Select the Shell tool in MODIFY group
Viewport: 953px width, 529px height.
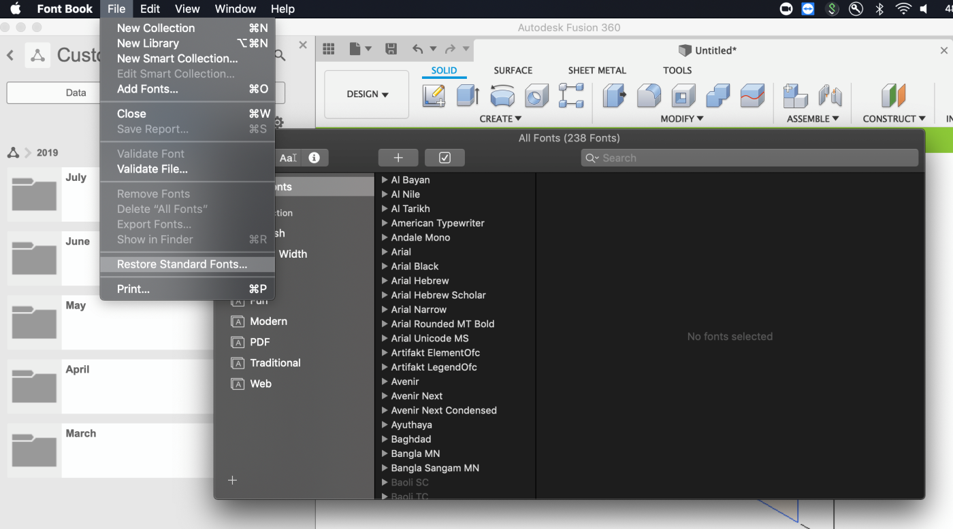coord(683,95)
